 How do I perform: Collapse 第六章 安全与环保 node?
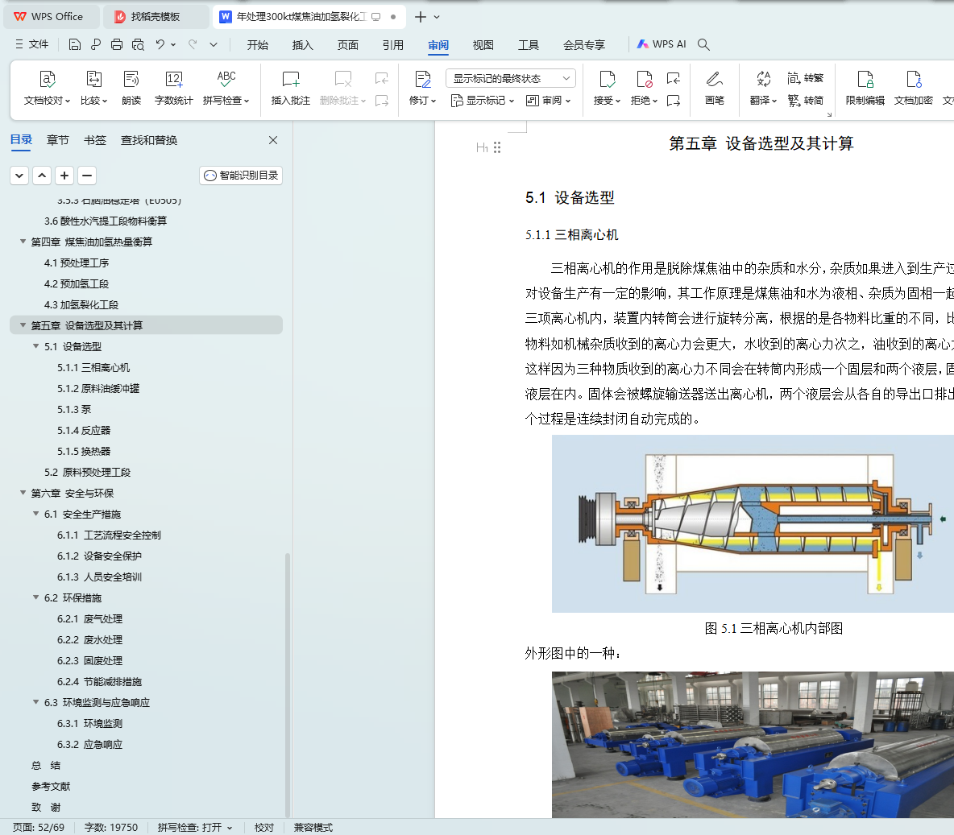point(23,493)
